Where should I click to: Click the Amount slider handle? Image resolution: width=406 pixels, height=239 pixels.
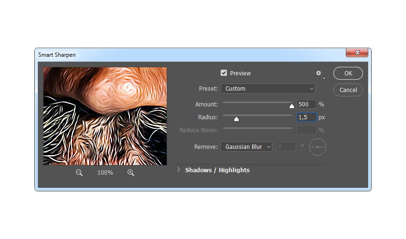292,106
